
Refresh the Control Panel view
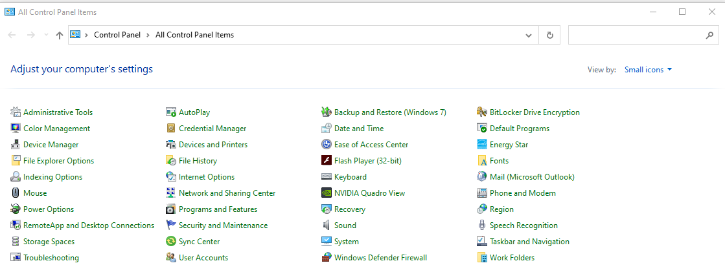pos(550,35)
